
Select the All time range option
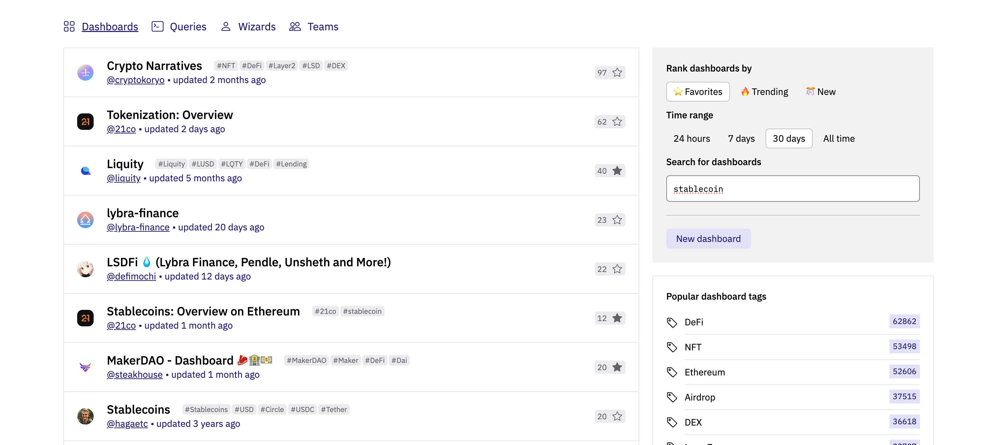coord(839,138)
